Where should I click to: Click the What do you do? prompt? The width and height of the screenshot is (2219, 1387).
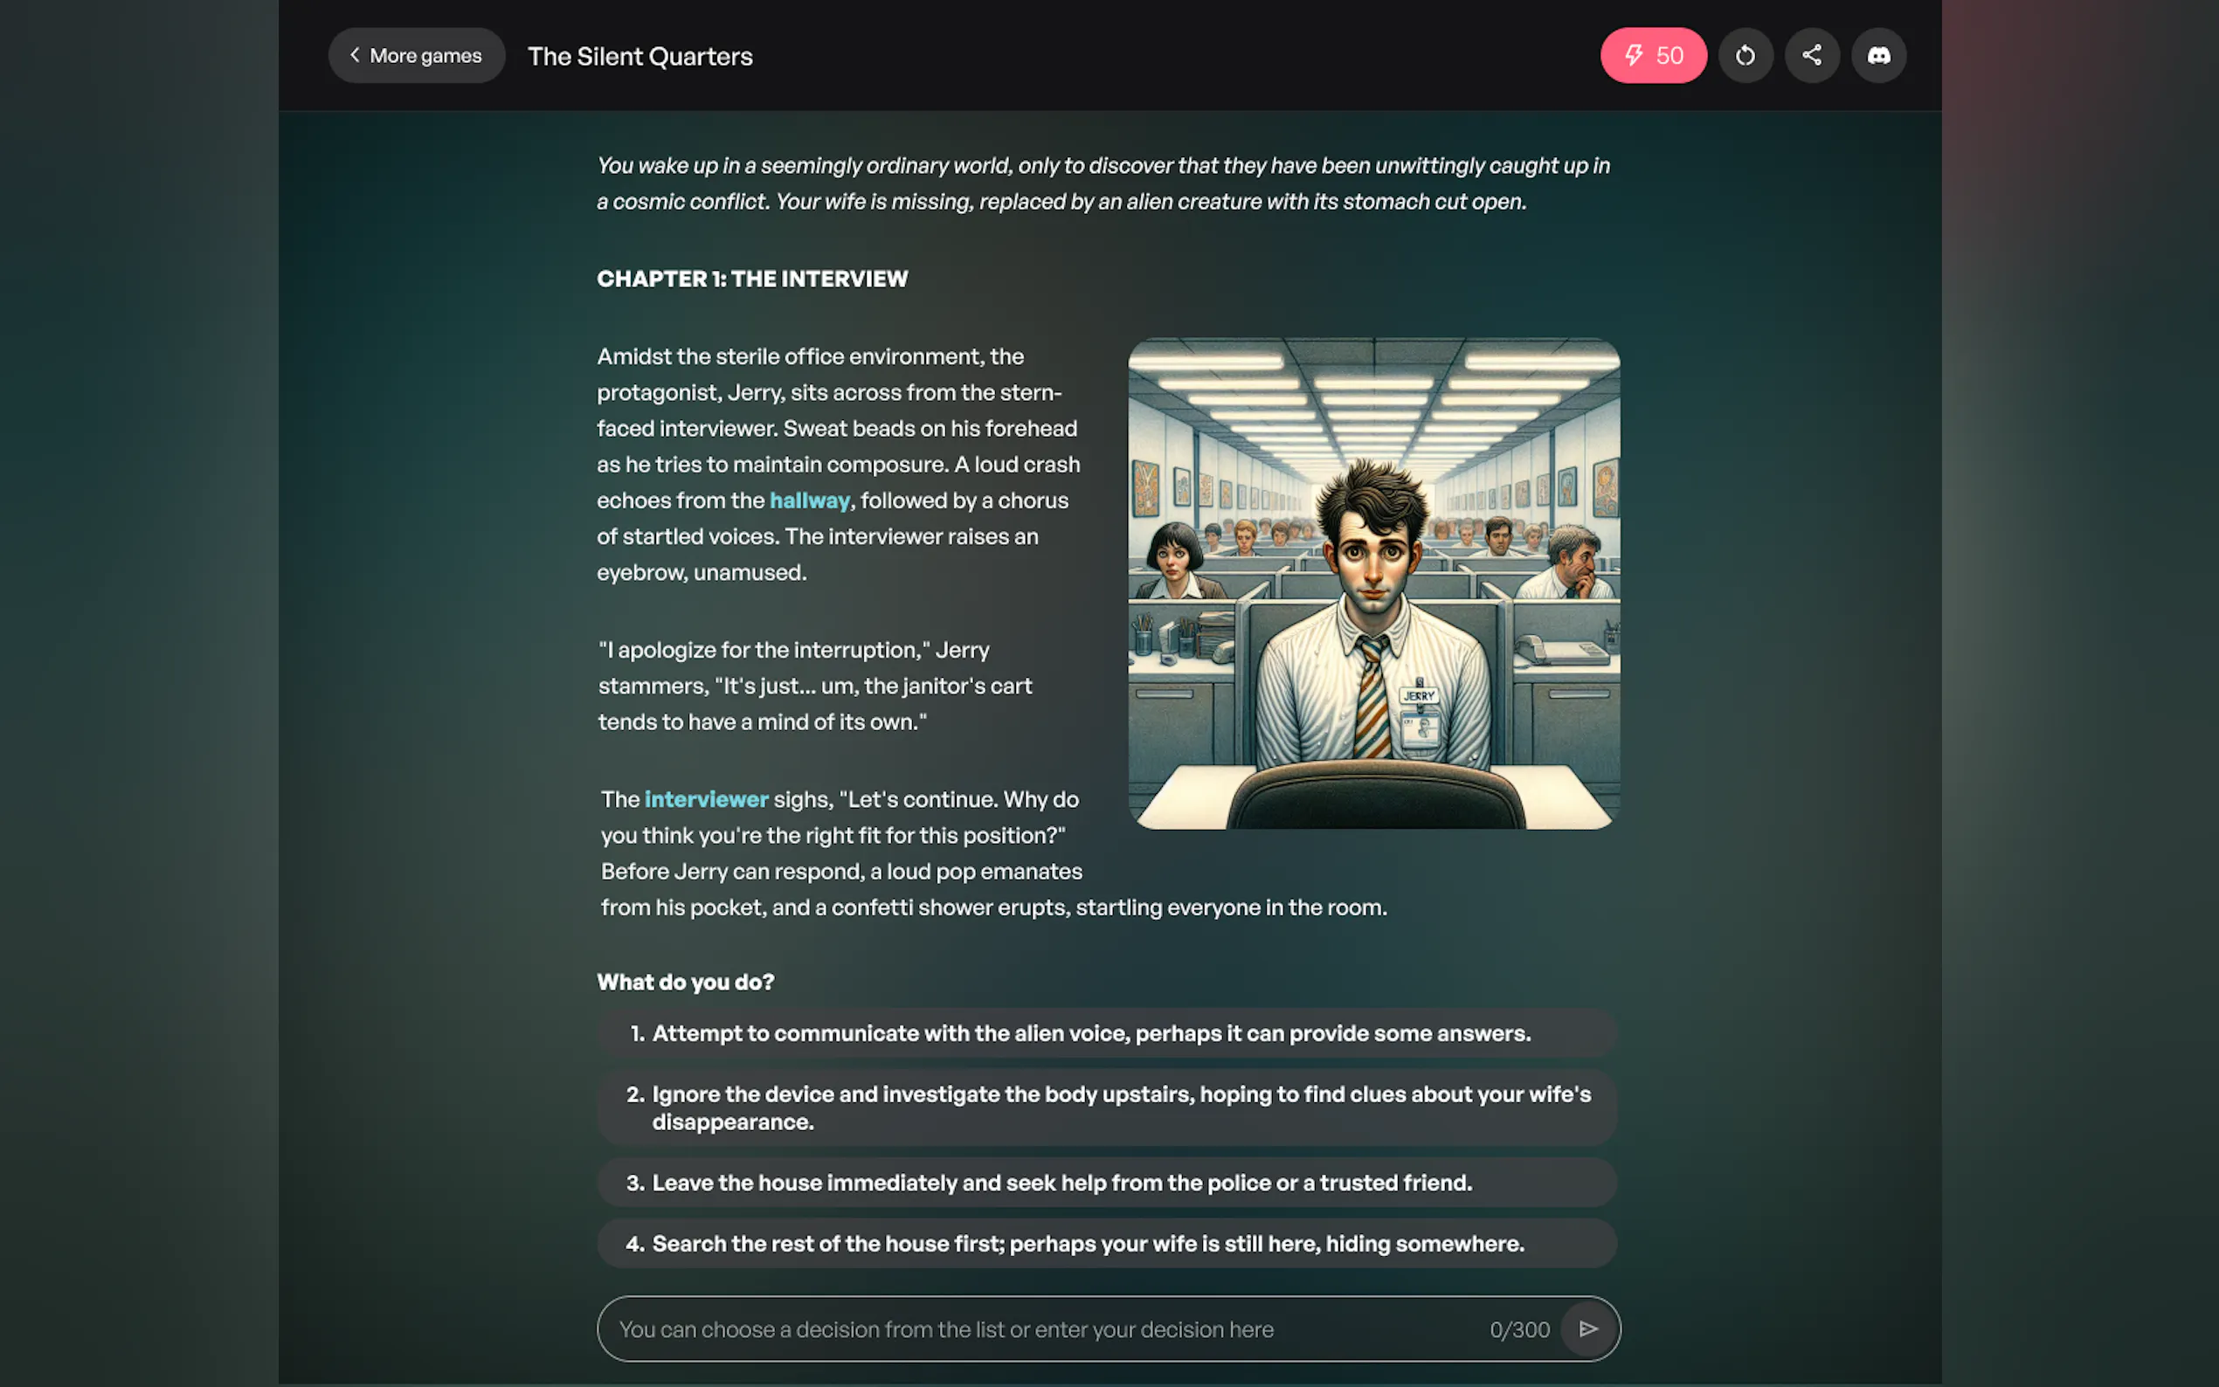point(685,982)
